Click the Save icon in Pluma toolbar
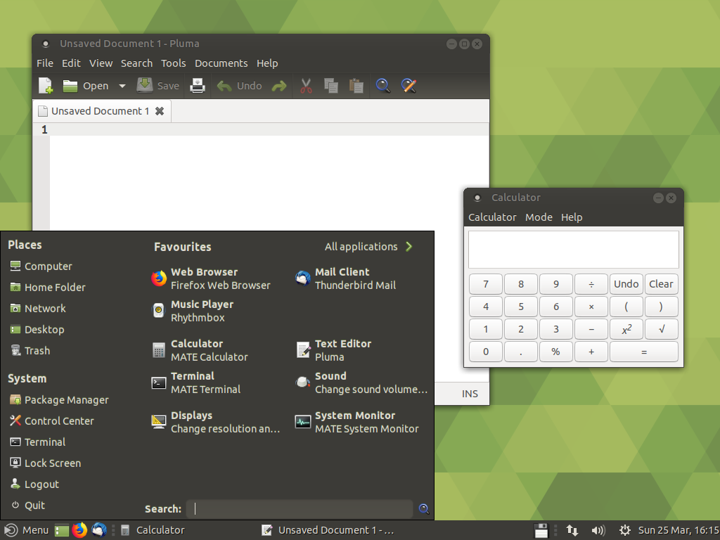The height and width of the screenshot is (540, 720). 145,85
